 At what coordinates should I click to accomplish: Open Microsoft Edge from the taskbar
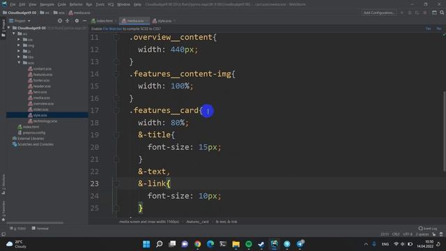[x=210, y=244]
